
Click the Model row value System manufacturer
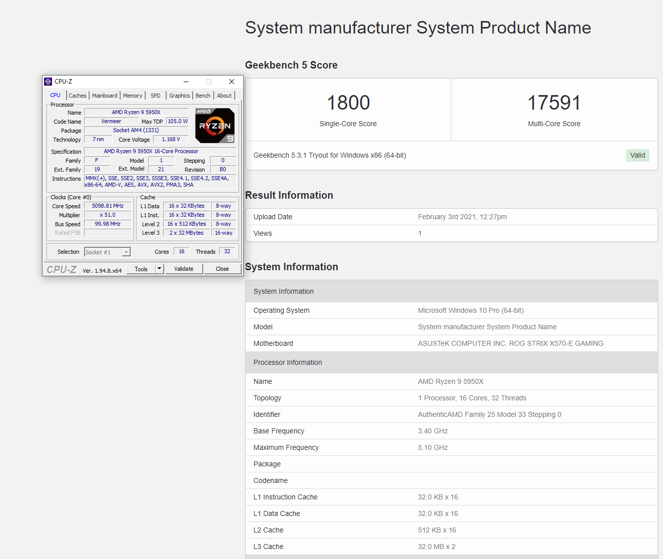[487, 327]
